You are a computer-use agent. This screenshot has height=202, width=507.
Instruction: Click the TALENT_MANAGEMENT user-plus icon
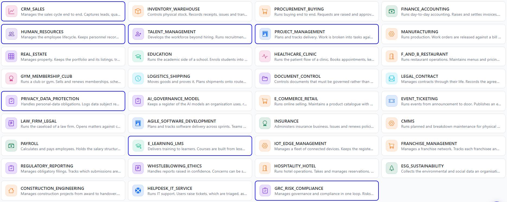[138, 34]
